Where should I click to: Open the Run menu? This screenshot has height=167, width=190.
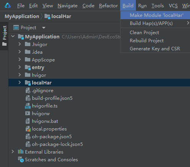142,6
